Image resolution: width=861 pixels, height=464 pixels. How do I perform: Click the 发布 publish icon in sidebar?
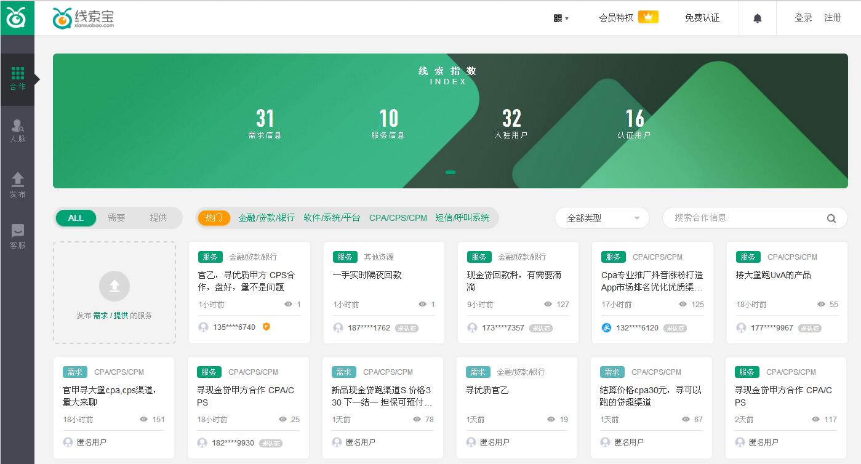pos(17,183)
